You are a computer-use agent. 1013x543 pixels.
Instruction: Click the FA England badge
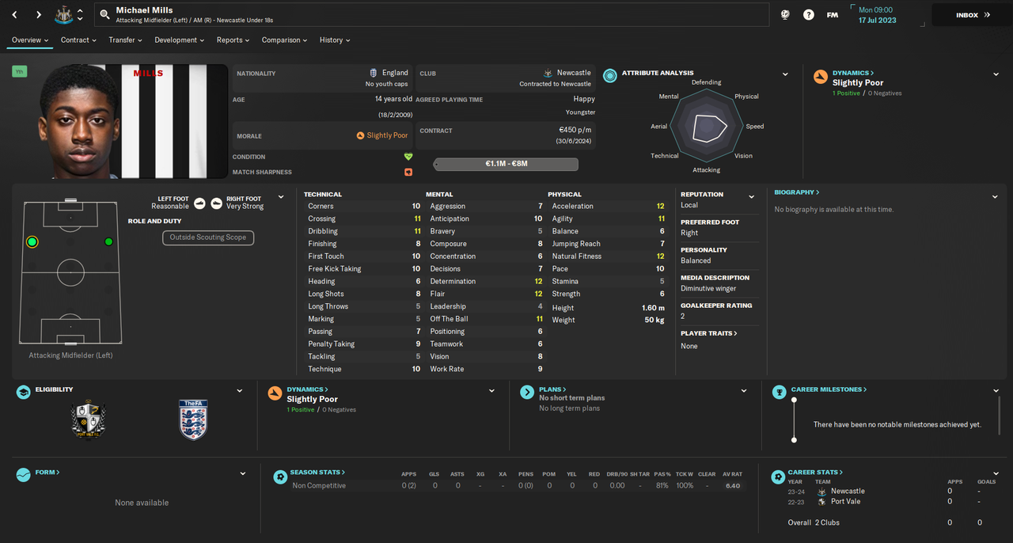click(193, 420)
